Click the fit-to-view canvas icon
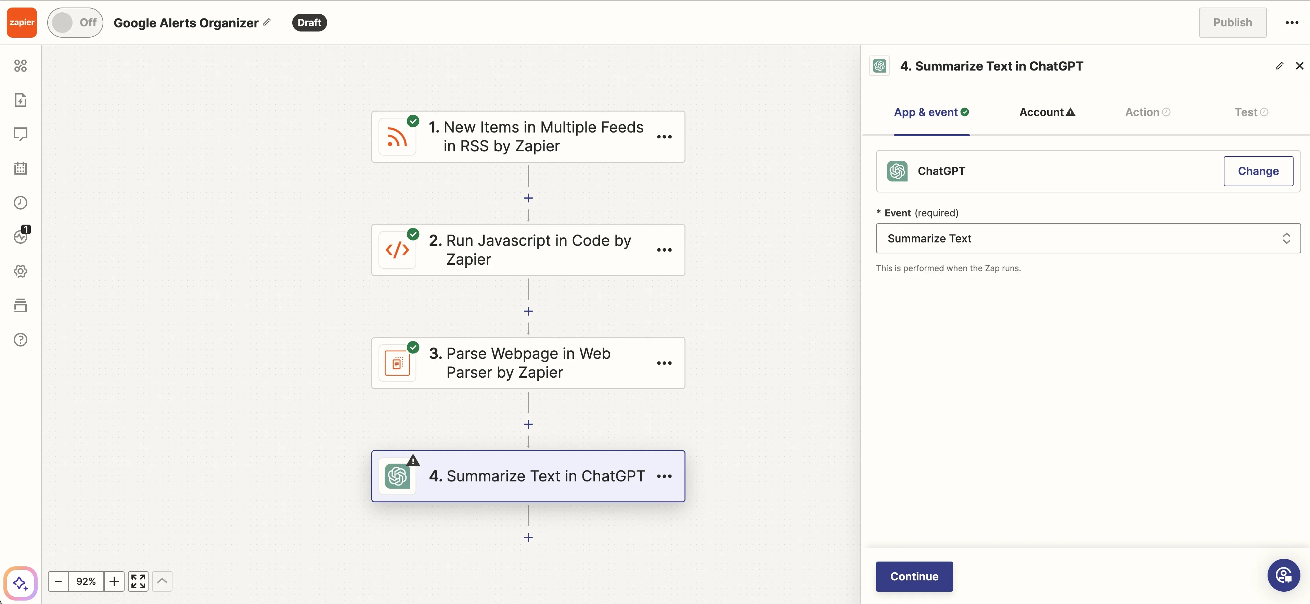The width and height of the screenshot is (1310, 604). [x=138, y=581]
